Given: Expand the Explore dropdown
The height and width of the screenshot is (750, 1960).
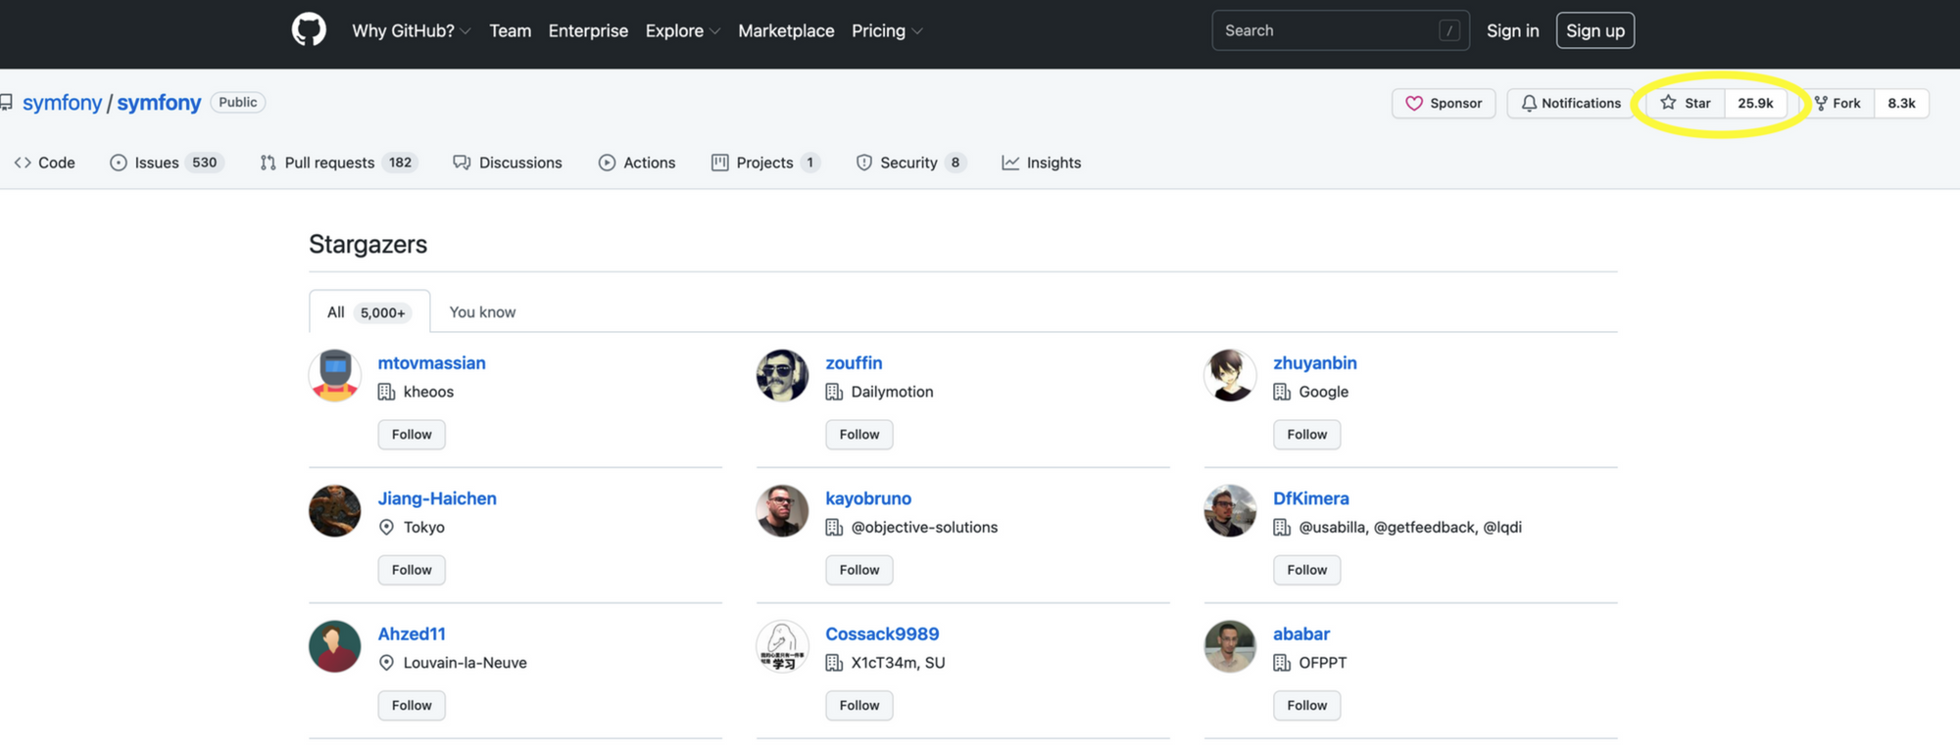Looking at the screenshot, I should point(683,30).
